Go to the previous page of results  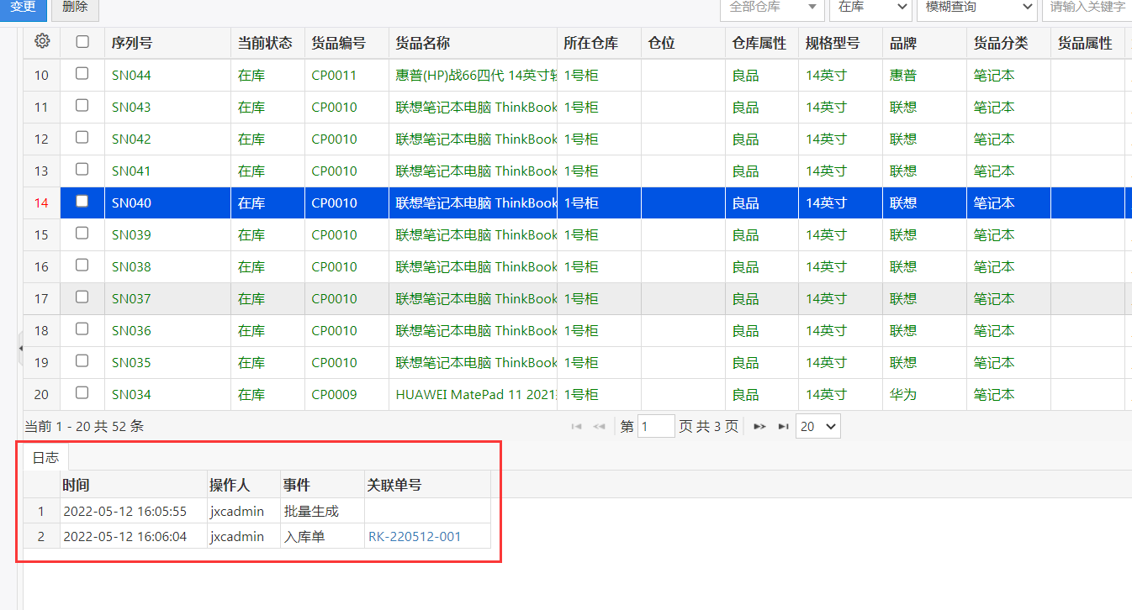click(600, 427)
